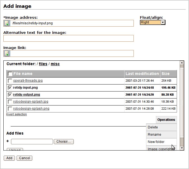Viewport: 189px width, 169px height.
Task: Click the plus icon next to Add files
Action: 8,141
